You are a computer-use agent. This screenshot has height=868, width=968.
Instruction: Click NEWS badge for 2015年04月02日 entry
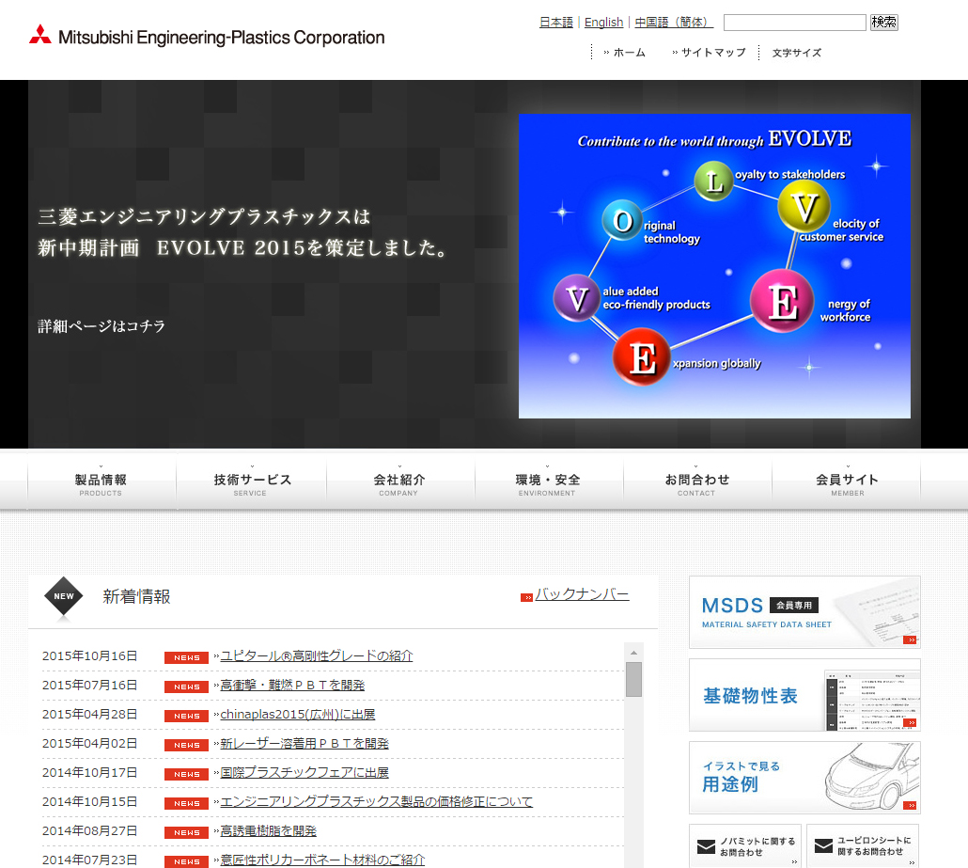186,745
